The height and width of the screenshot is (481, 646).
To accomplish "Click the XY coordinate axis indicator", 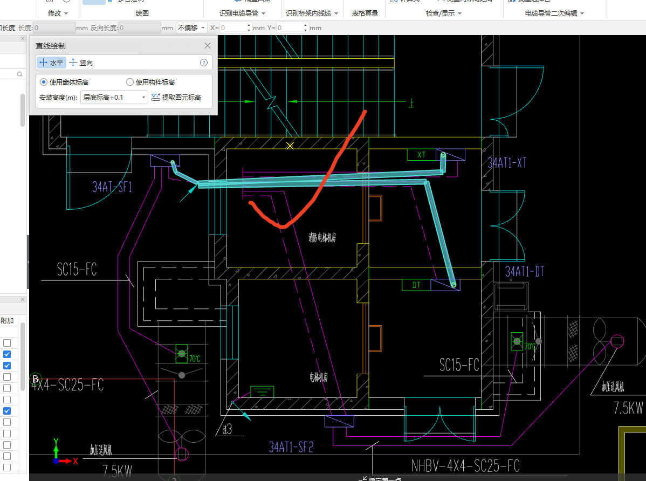I will tap(64, 452).
